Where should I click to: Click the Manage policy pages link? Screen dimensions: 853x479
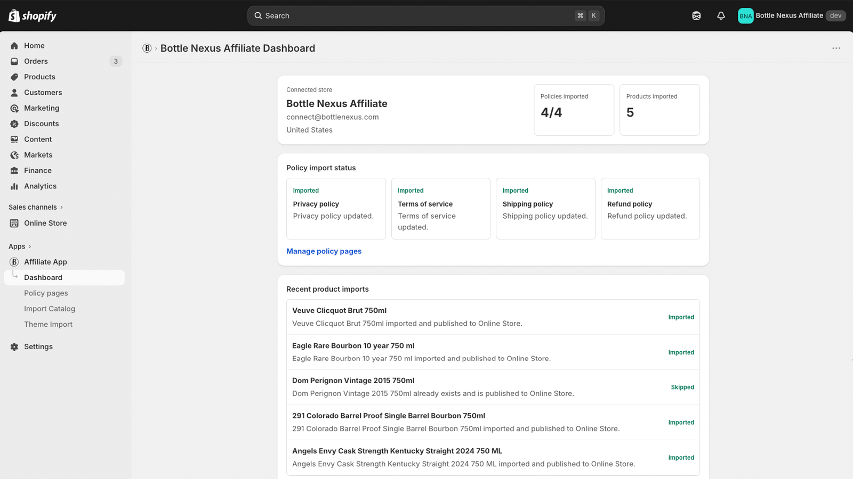[x=324, y=251]
